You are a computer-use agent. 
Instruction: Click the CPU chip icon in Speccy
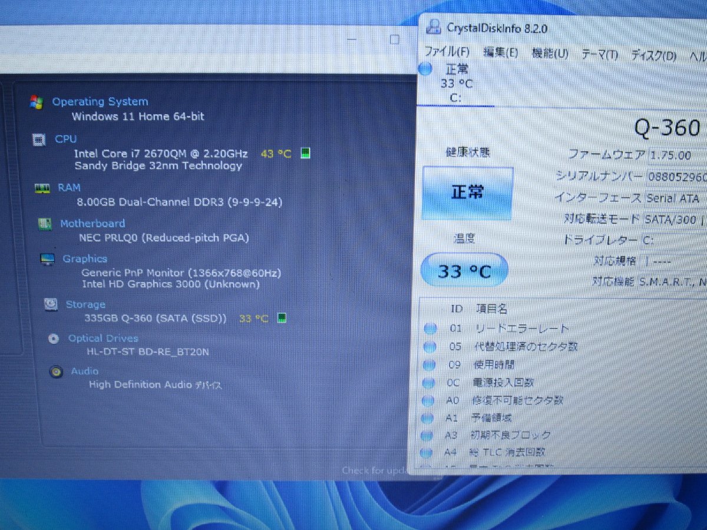coord(39,140)
